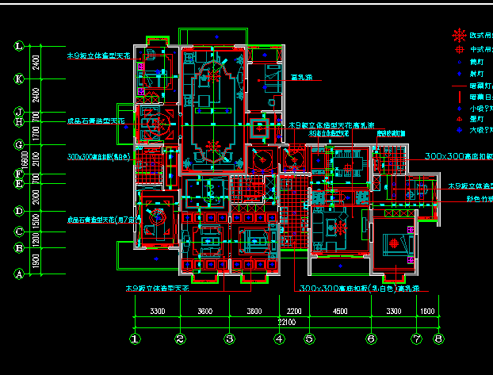Select grid axis bubble L

click(19, 46)
